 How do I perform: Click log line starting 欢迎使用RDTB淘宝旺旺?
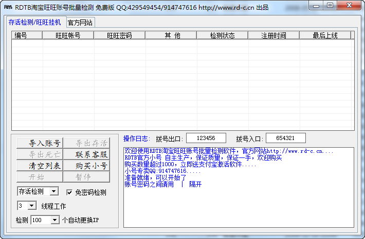[229, 151]
